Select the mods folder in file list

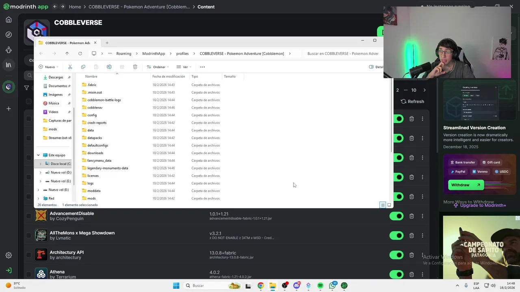[x=91, y=198]
